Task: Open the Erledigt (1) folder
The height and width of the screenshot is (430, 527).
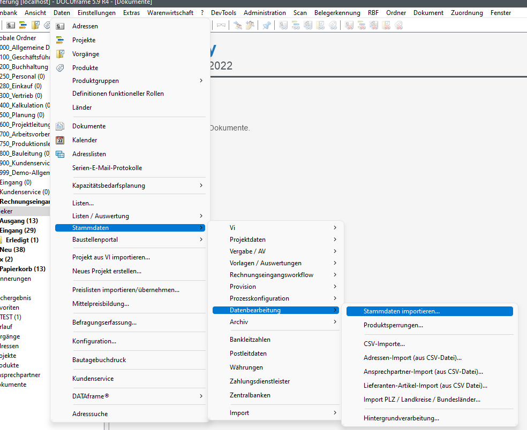Action: (22, 240)
